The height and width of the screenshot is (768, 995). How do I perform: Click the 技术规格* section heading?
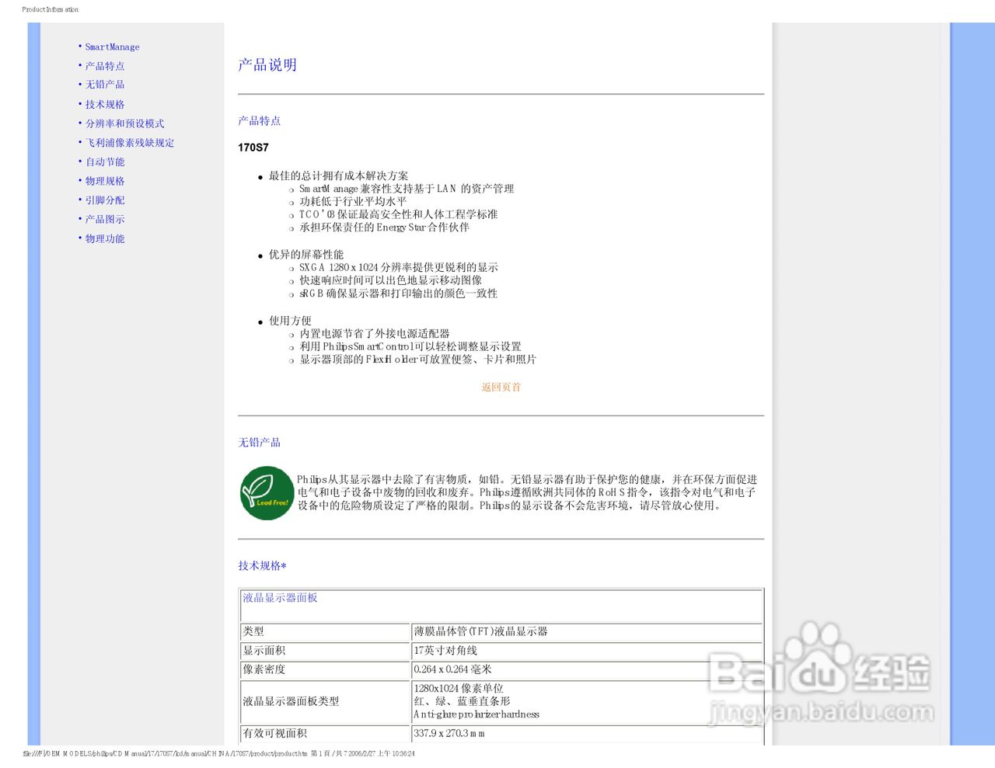pyautogui.click(x=262, y=566)
